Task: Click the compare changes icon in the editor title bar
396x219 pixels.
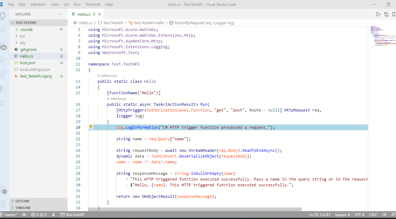Action: [386, 14]
